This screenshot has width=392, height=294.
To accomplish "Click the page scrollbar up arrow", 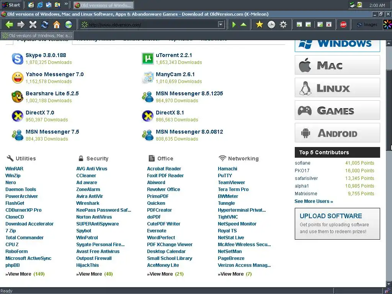I will tap(389, 43).
